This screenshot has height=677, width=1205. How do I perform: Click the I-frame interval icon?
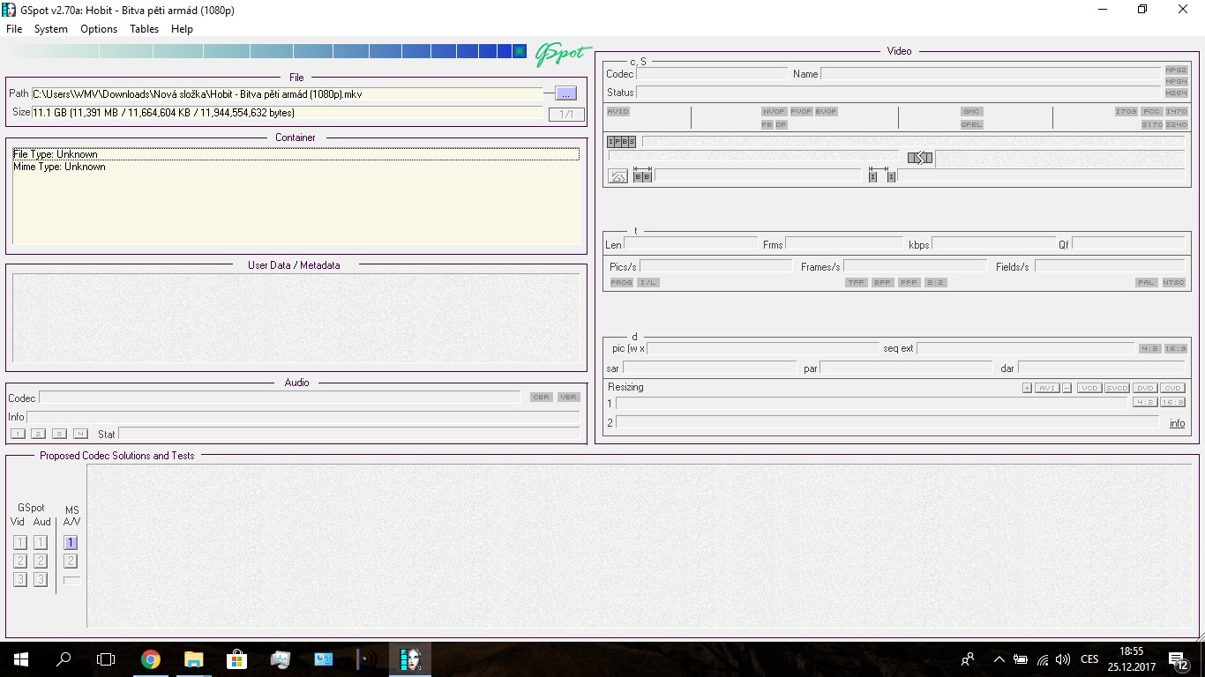pos(881,175)
